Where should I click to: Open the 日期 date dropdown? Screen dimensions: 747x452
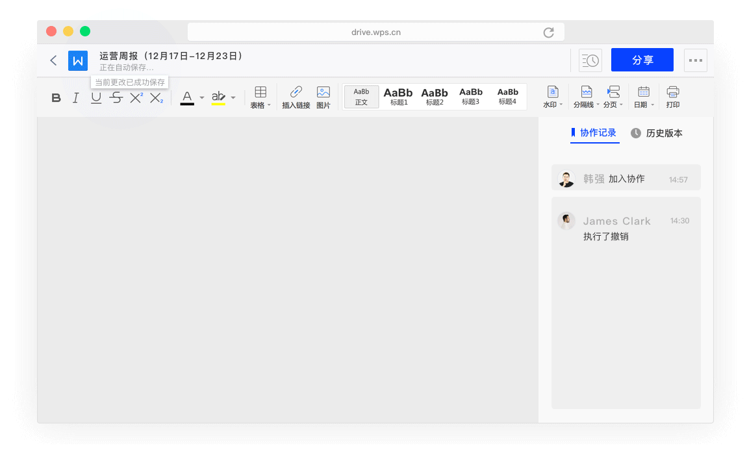[644, 97]
